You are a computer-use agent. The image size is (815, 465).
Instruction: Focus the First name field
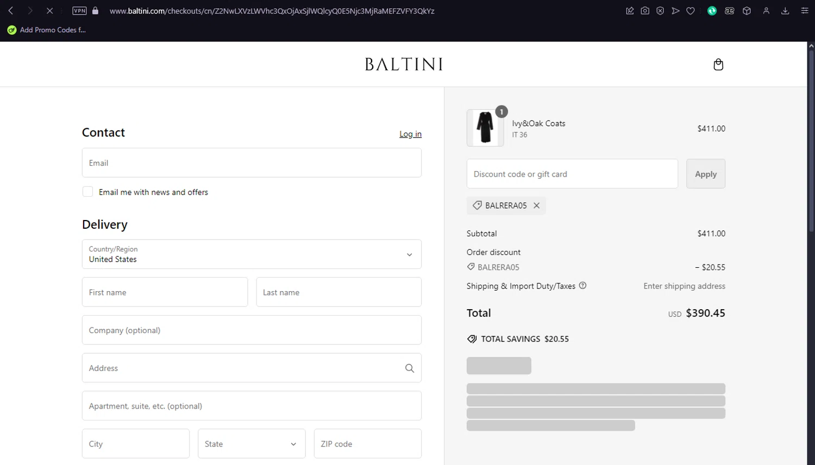point(165,292)
